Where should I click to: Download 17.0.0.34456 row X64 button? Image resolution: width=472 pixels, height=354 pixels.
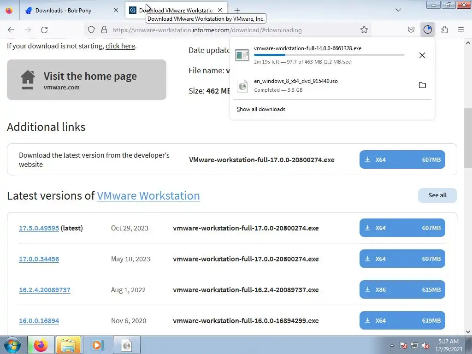(402, 259)
